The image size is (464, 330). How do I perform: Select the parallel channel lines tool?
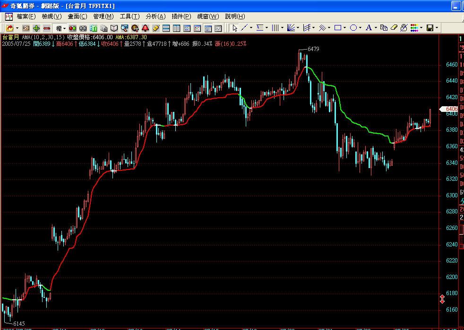322,28
